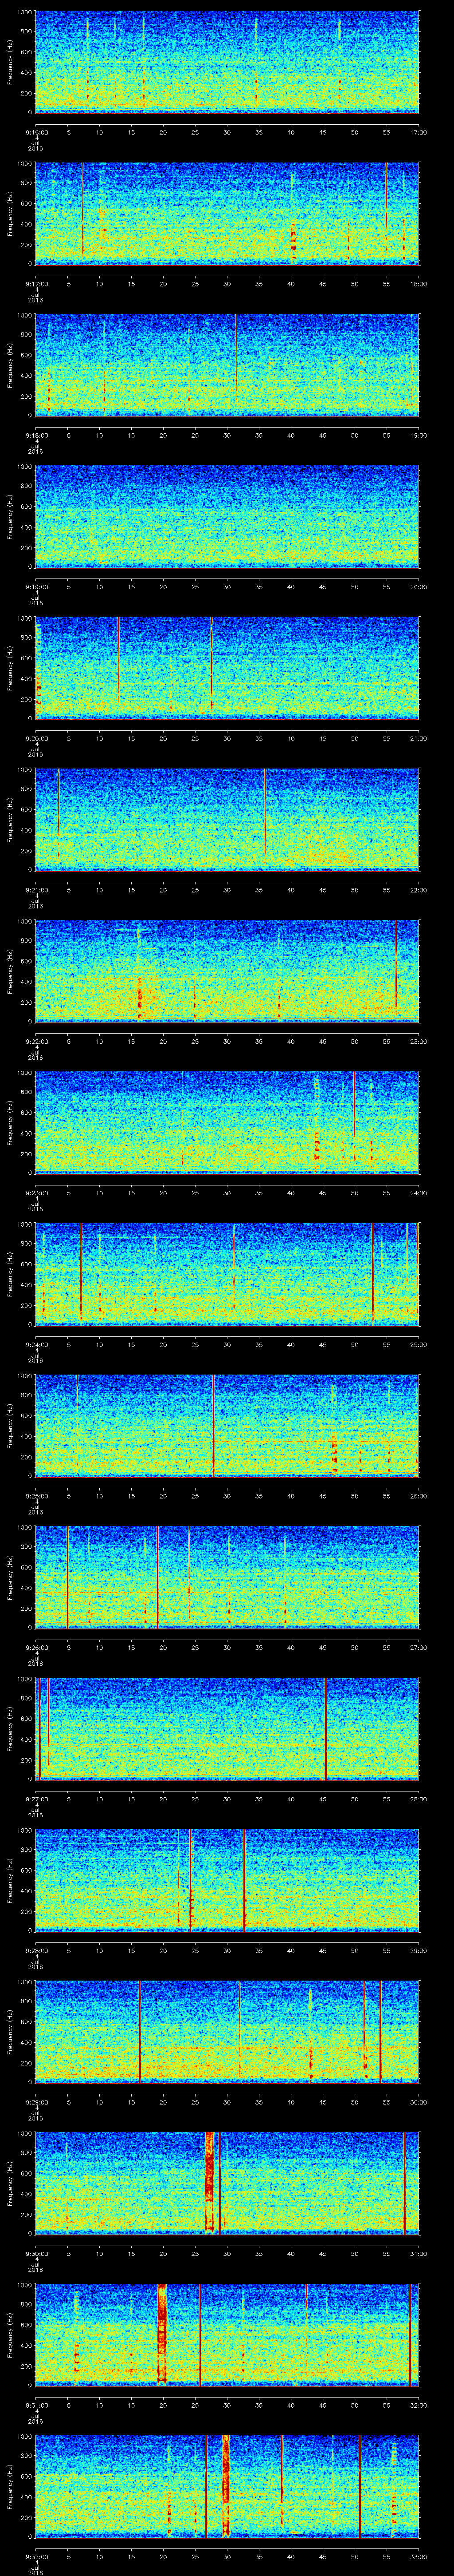Click the '22:00' end-time label
The height and width of the screenshot is (2576, 454).
pos(418,890)
